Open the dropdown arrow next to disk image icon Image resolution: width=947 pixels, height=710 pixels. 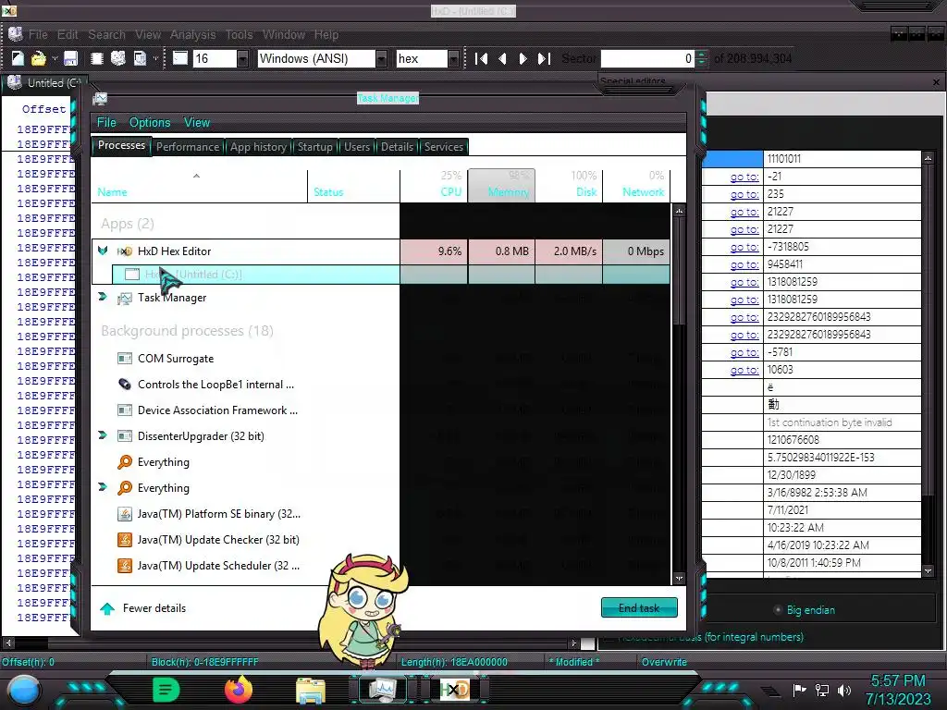pyautogui.click(x=155, y=58)
